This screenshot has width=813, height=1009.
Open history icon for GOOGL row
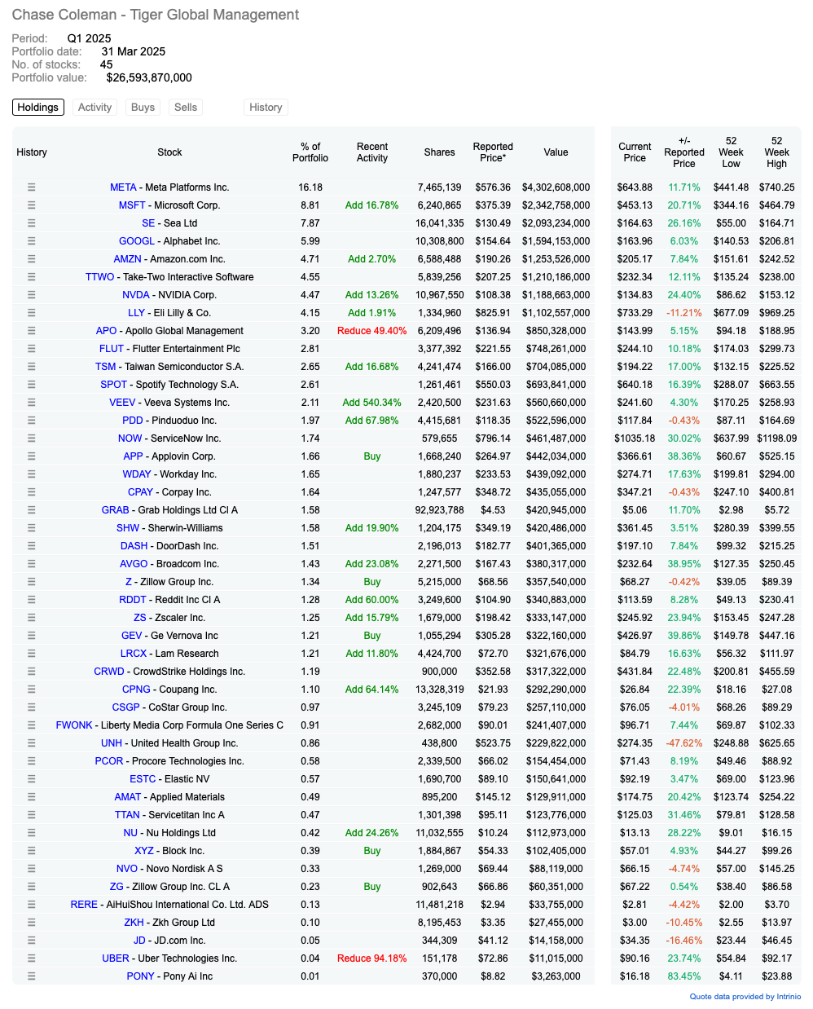32,241
